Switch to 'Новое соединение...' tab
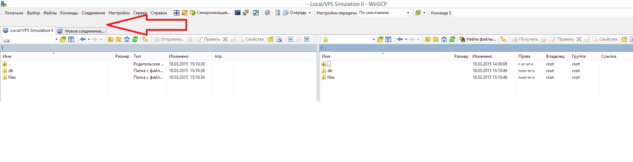633x162 pixels. (84, 31)
